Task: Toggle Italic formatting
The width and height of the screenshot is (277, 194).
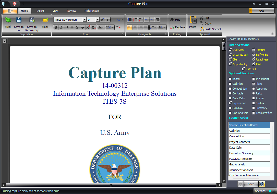Action: tap(61, 27)
